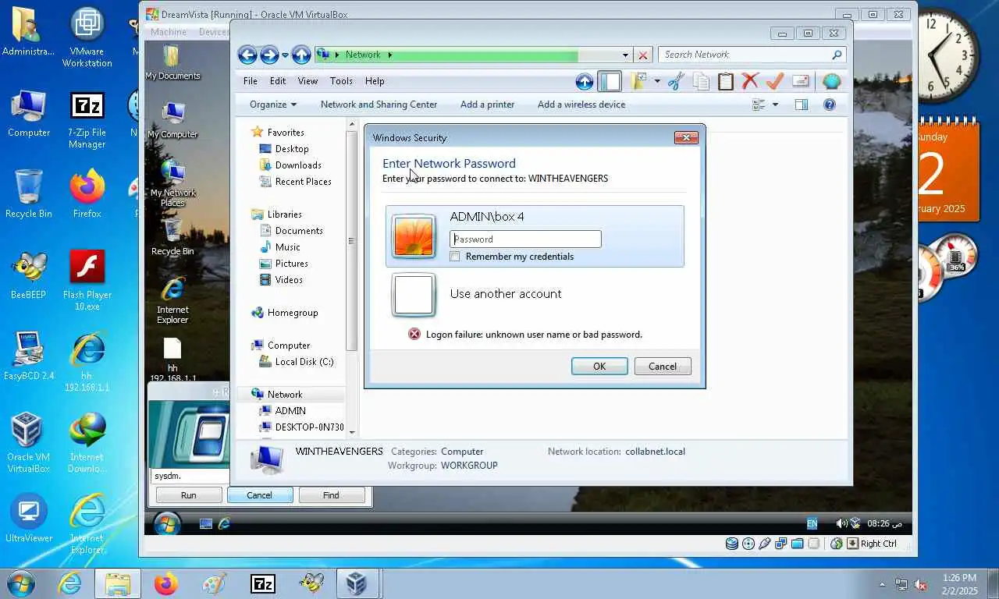The height and width of the screenshot is (599, 999).
Task: Click the Copy toolbar icon
Action: (701, 81)
